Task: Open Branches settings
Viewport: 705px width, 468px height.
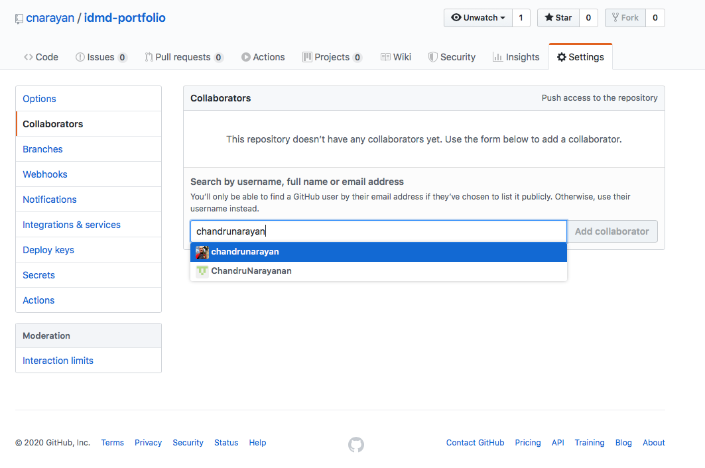Action: [x=89, y=149]
